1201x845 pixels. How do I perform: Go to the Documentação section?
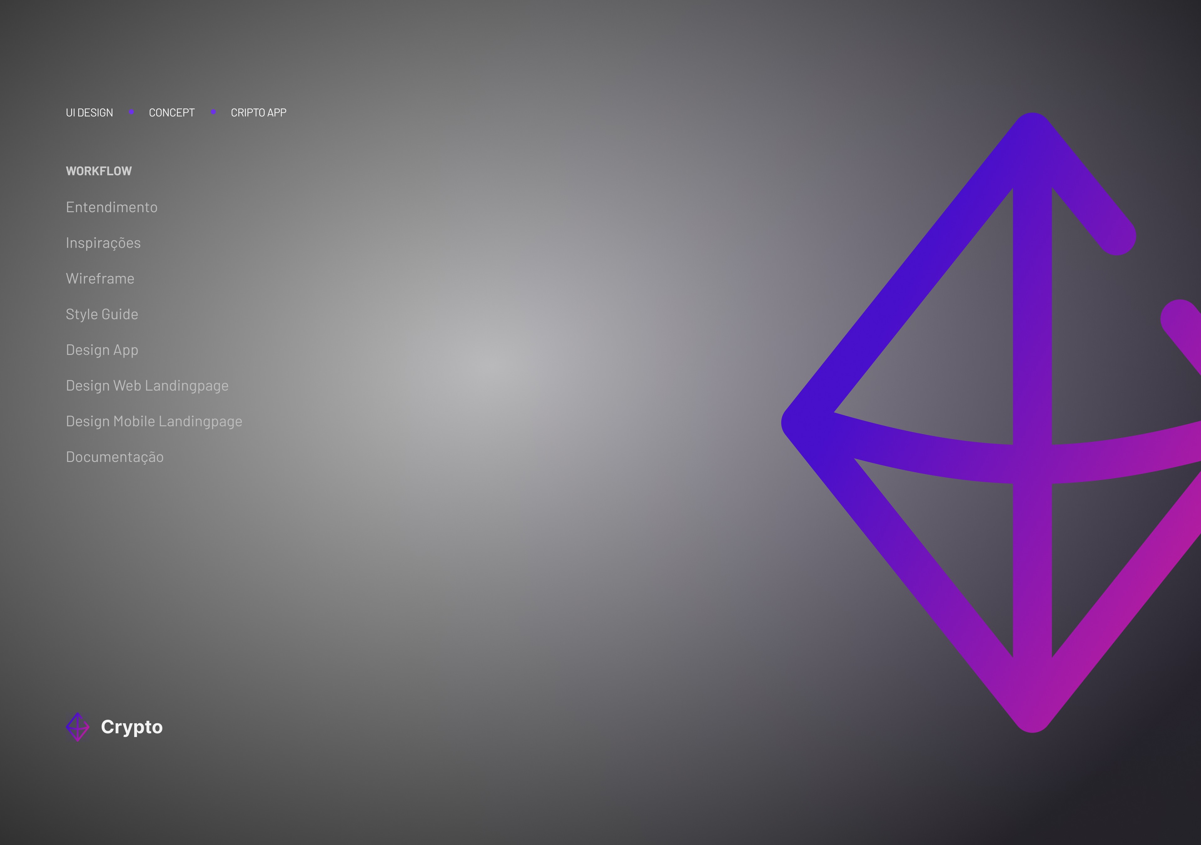tap(114, 457)
